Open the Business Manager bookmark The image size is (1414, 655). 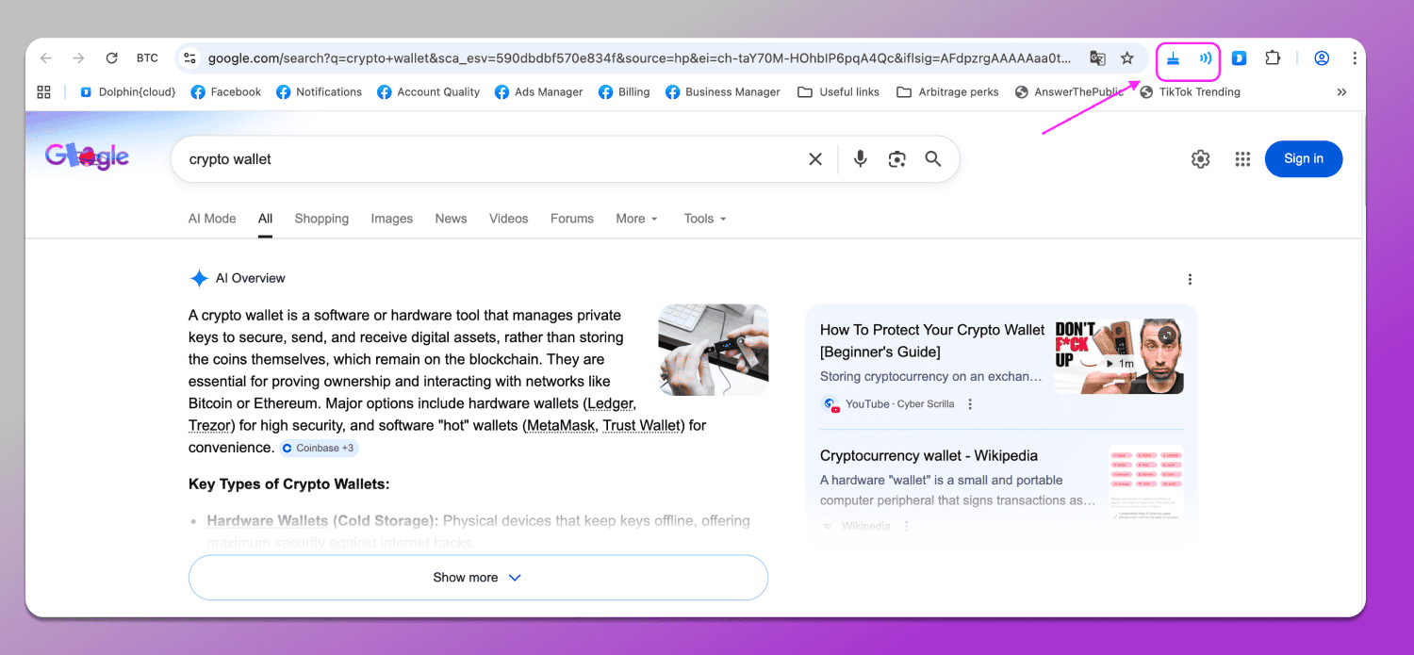point(723,91)
